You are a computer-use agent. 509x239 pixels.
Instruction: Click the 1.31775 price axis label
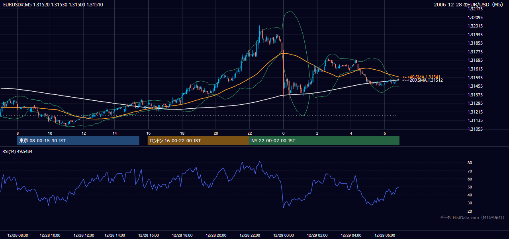coord(475,52)
